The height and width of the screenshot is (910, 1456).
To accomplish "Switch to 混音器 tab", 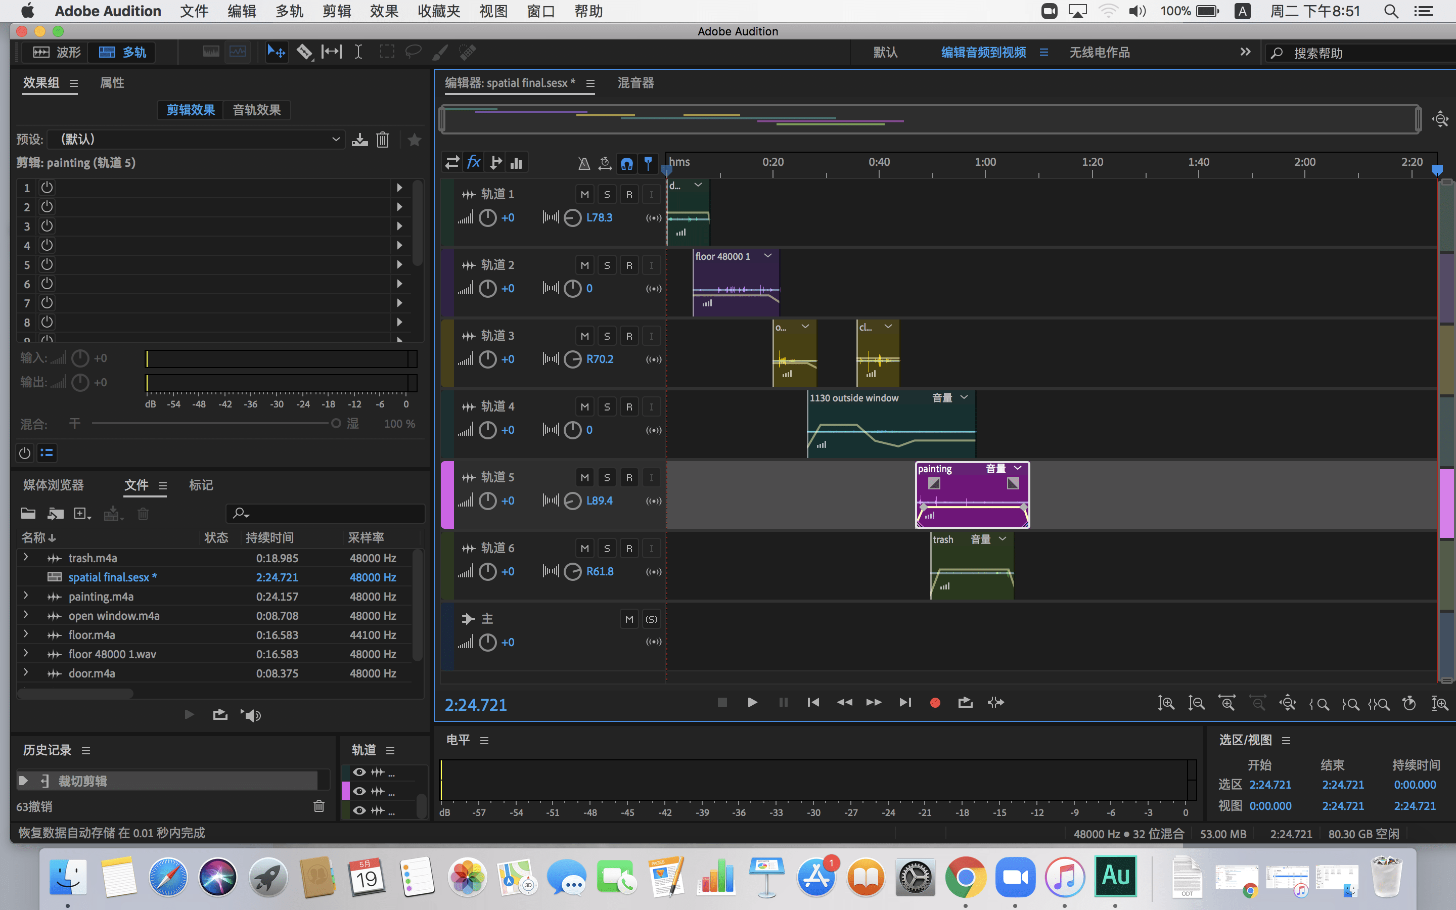I will coord(635,83).
